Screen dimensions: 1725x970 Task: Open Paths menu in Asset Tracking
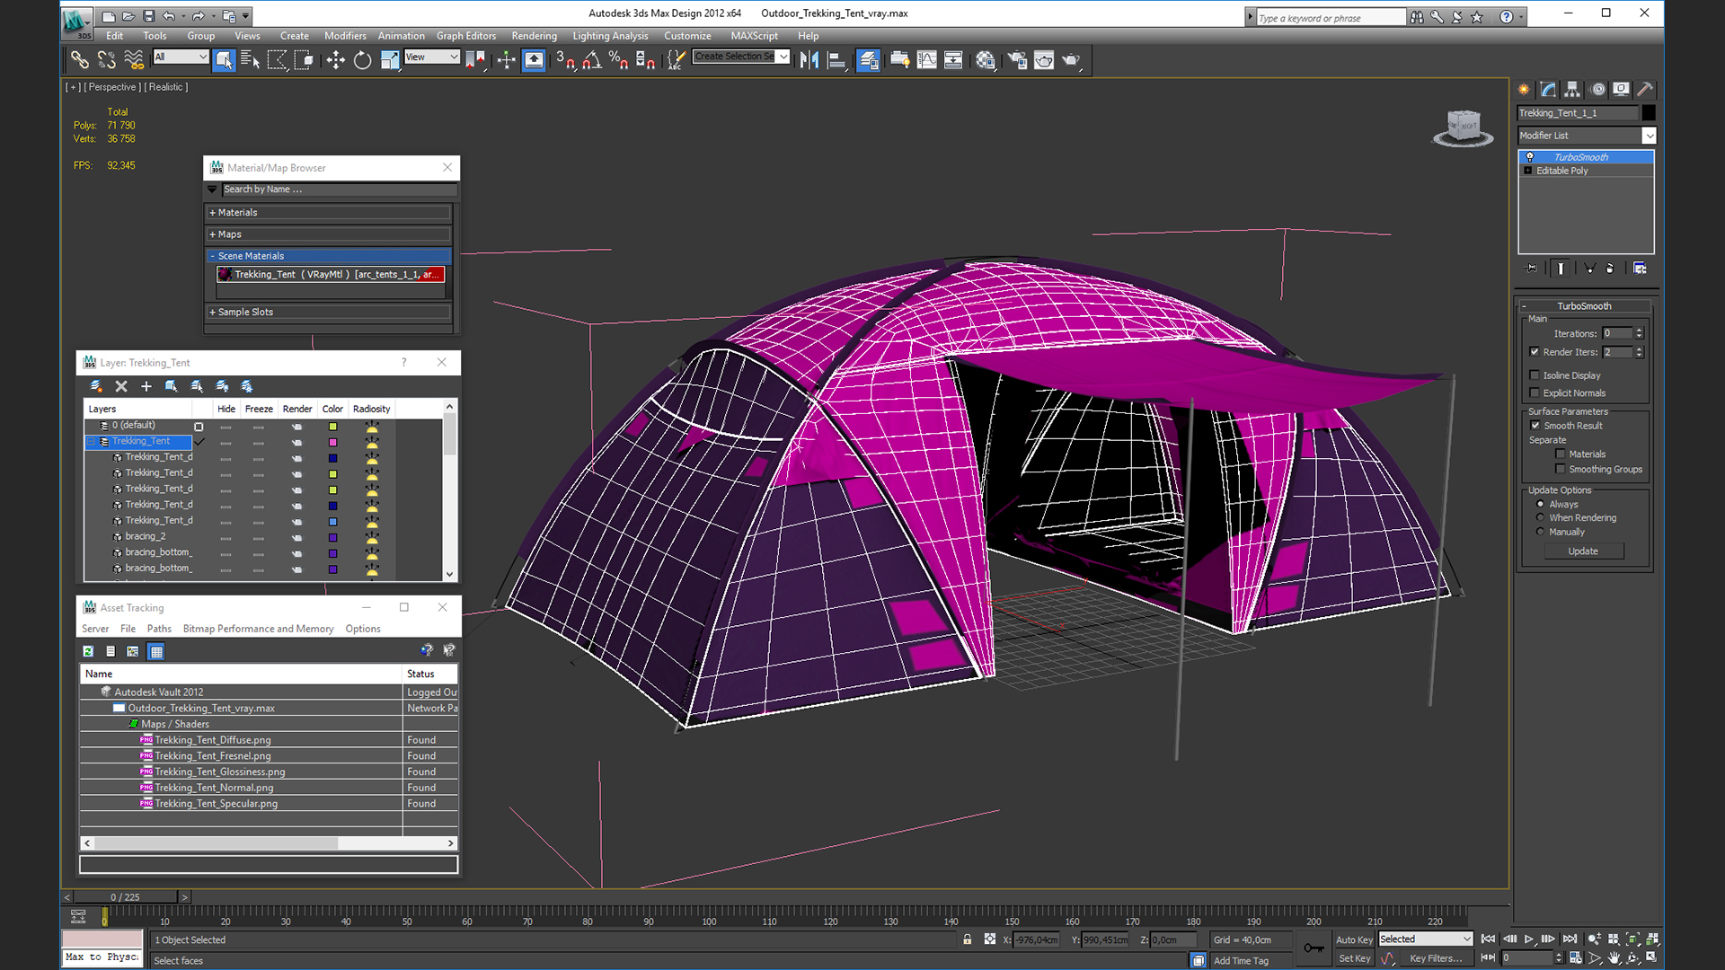[x=159, y=629]
